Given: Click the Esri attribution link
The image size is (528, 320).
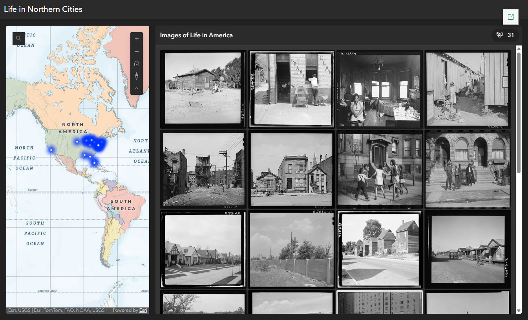Looking at the screenshot, I should (143, 310).
